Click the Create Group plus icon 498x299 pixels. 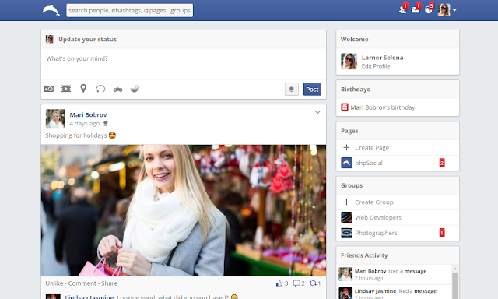coord(346,202)
